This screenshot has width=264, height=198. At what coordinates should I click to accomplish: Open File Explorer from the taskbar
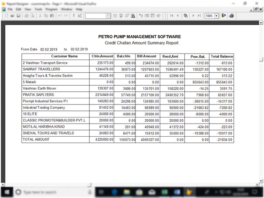pos(127,192)
